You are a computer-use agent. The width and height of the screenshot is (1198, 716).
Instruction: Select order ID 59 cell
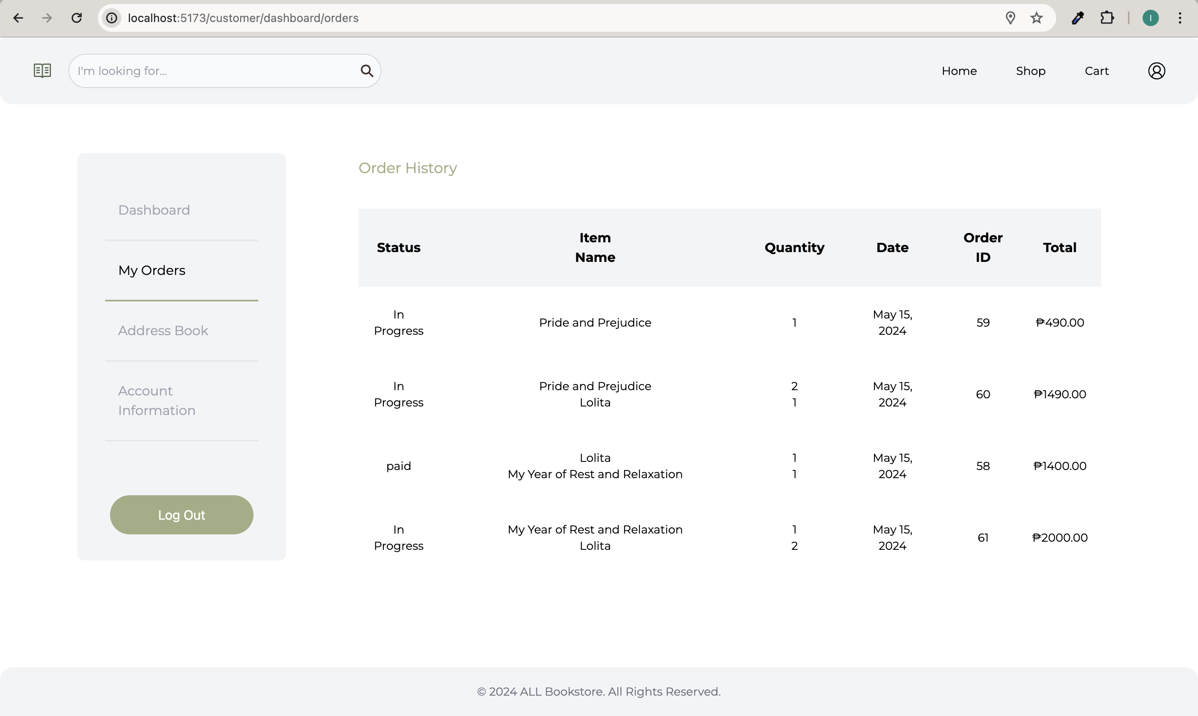[983, 322]
